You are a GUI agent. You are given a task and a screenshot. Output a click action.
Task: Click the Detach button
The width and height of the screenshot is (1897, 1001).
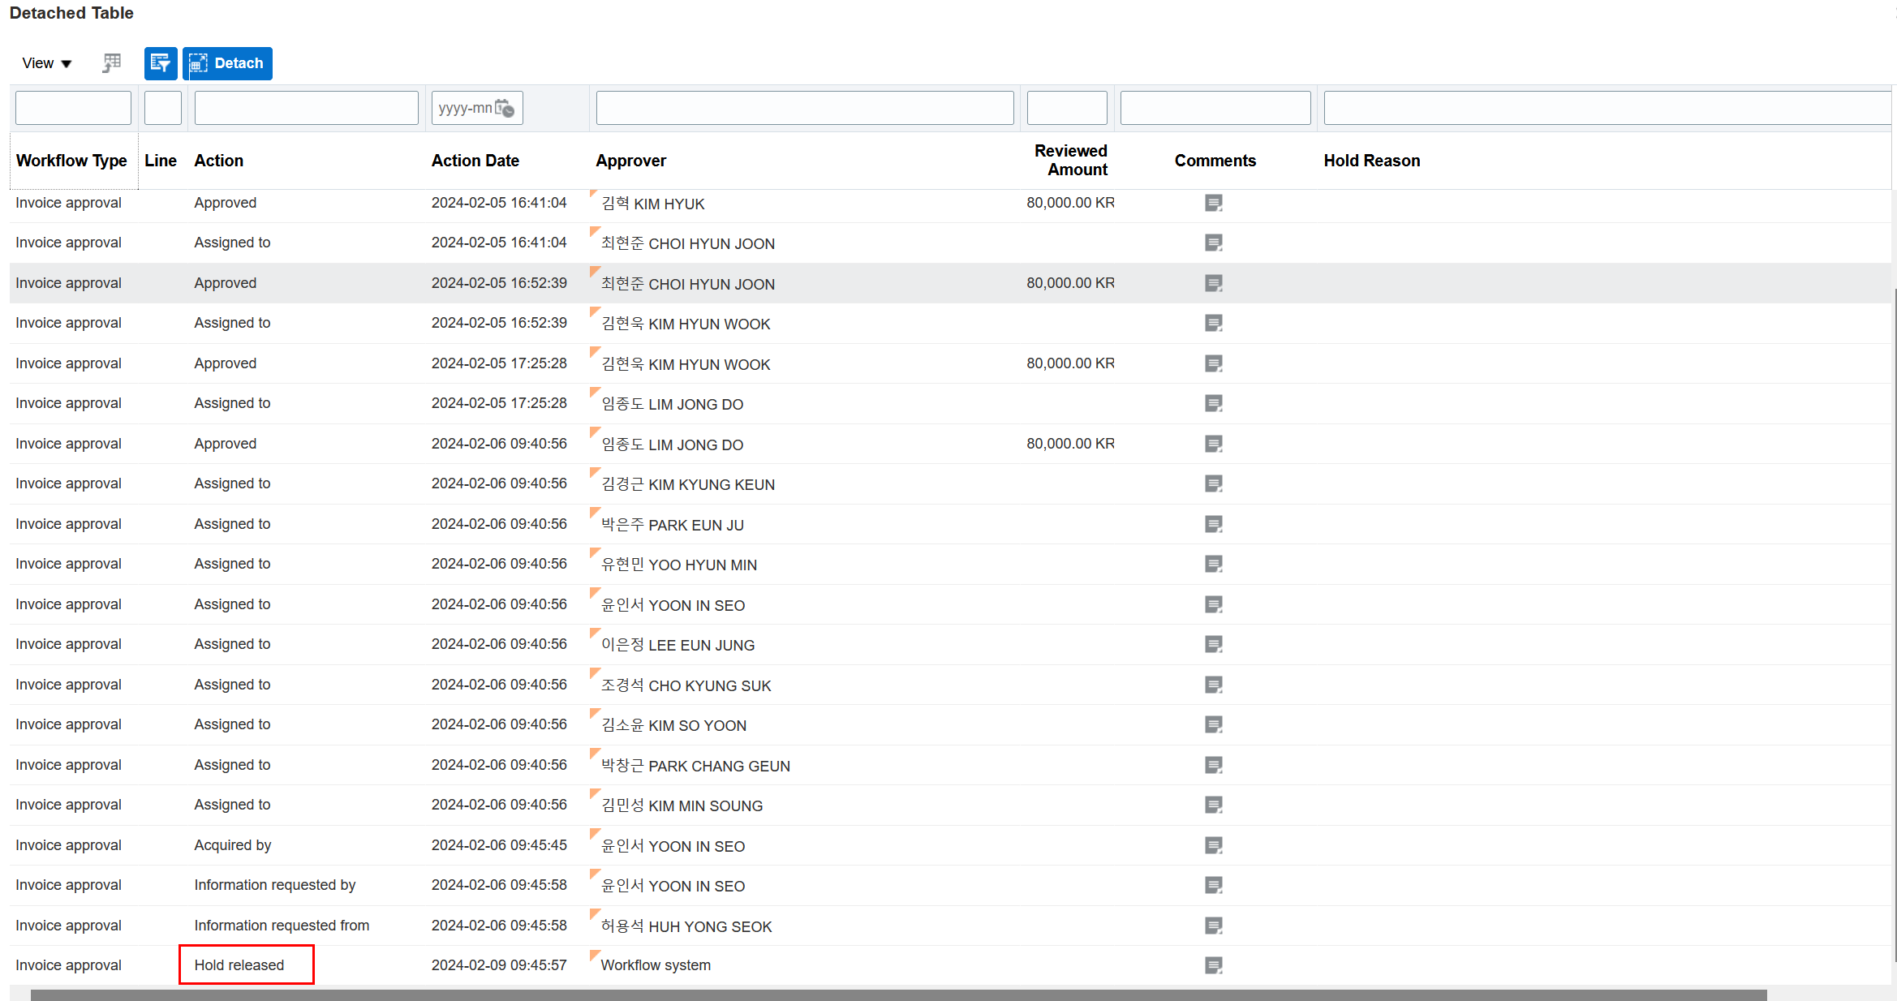point(227,63)
